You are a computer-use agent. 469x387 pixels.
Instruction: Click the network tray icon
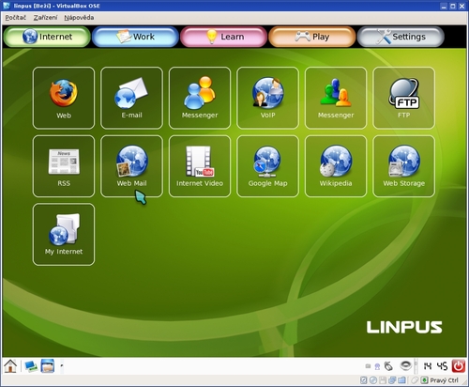click(377, 366)
